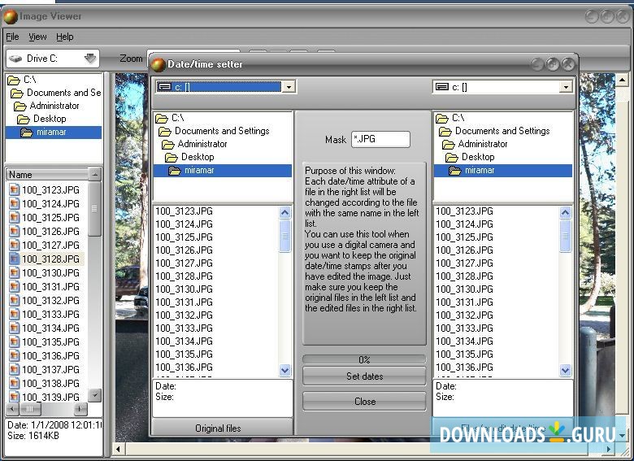Image resolution: width=634 pixels, height=461 pixels.
Task: Select Desktop folder in Image Viewer tree
Action: 50,119
